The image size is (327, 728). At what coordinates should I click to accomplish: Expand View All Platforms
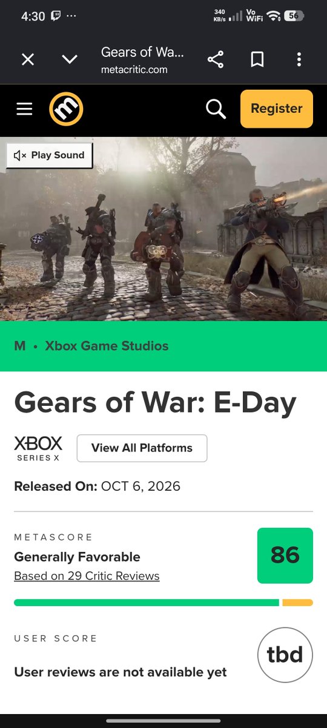click(x=142, y=448)
